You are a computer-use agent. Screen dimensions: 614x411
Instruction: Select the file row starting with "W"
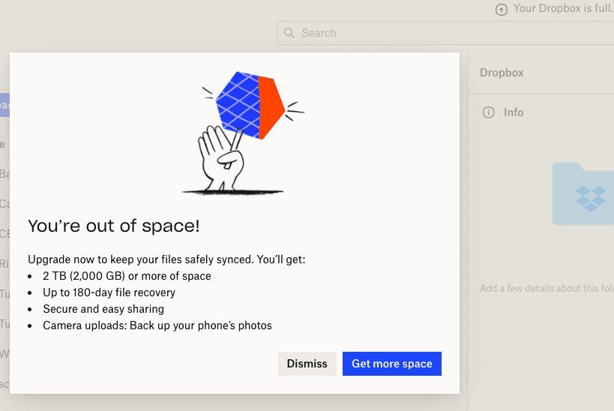click(4, 354)
